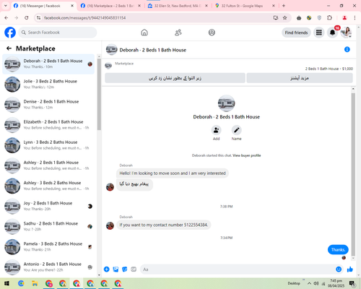Open conversation information icon

click(347, 49)
